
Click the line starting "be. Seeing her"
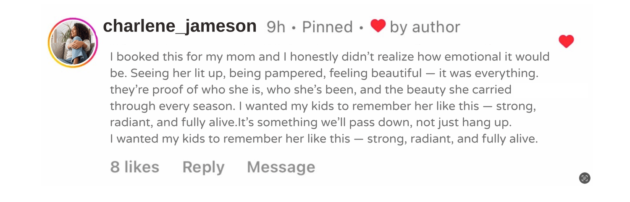(x=324, y=73)
